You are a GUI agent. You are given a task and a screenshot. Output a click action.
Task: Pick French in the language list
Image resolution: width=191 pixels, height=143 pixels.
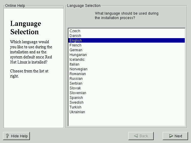76,45
